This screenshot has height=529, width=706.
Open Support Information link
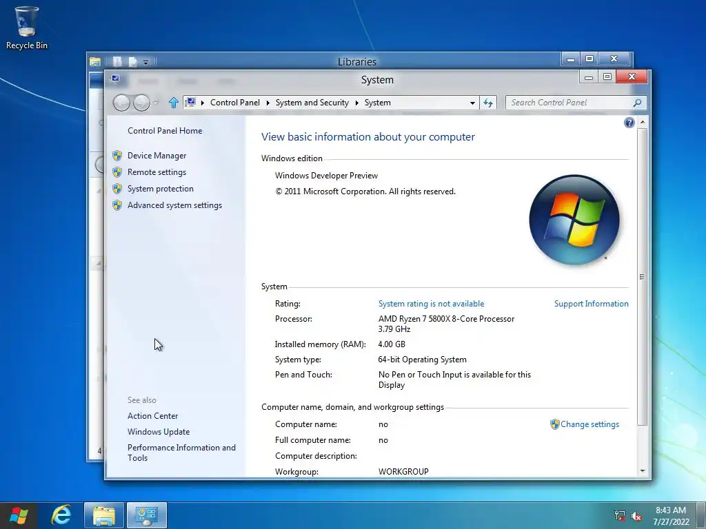(x=591, y=304)
